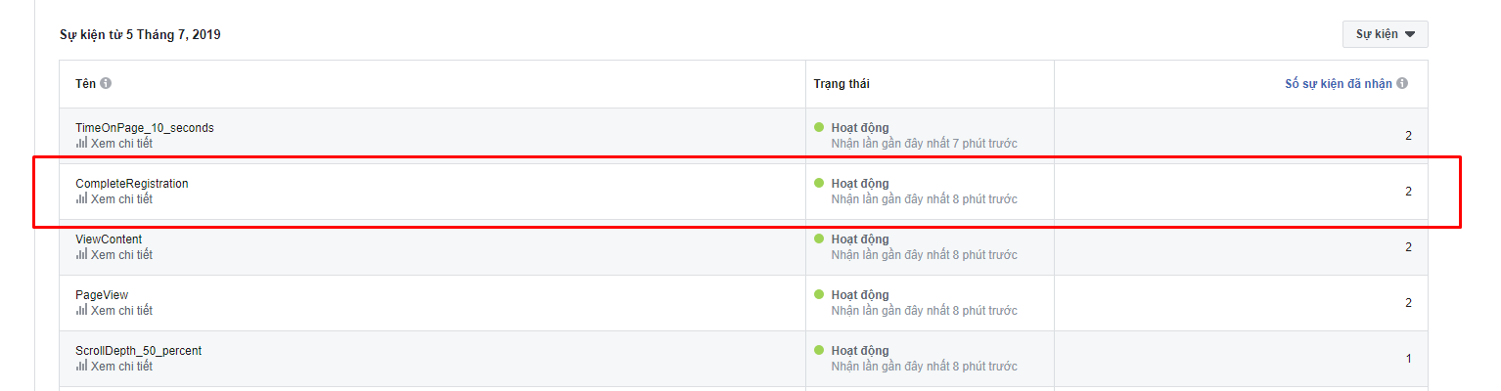
Task: Click bar chart icon under ViewContent
Action: coord(81,254)
